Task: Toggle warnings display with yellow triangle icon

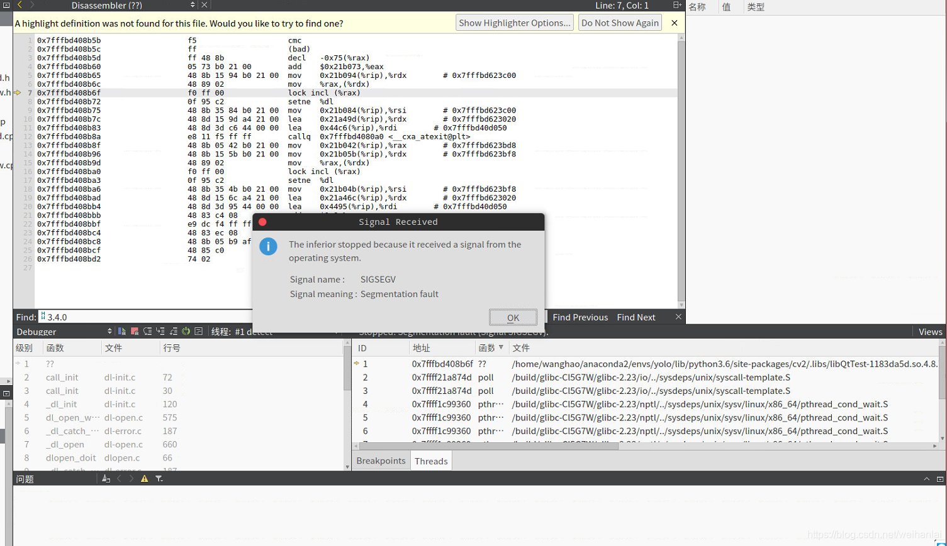Action: click(145, 479)
